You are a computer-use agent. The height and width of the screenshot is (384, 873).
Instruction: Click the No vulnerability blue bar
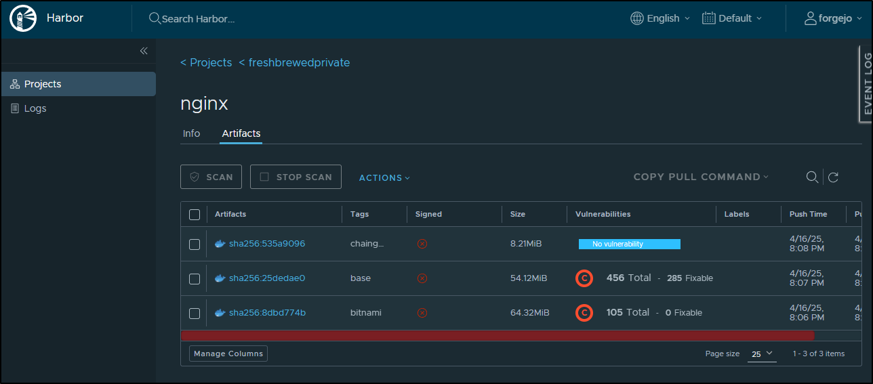[630, 244]
